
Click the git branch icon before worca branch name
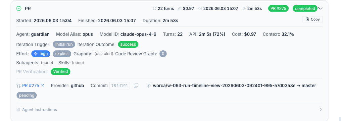[x=149, y=86]
